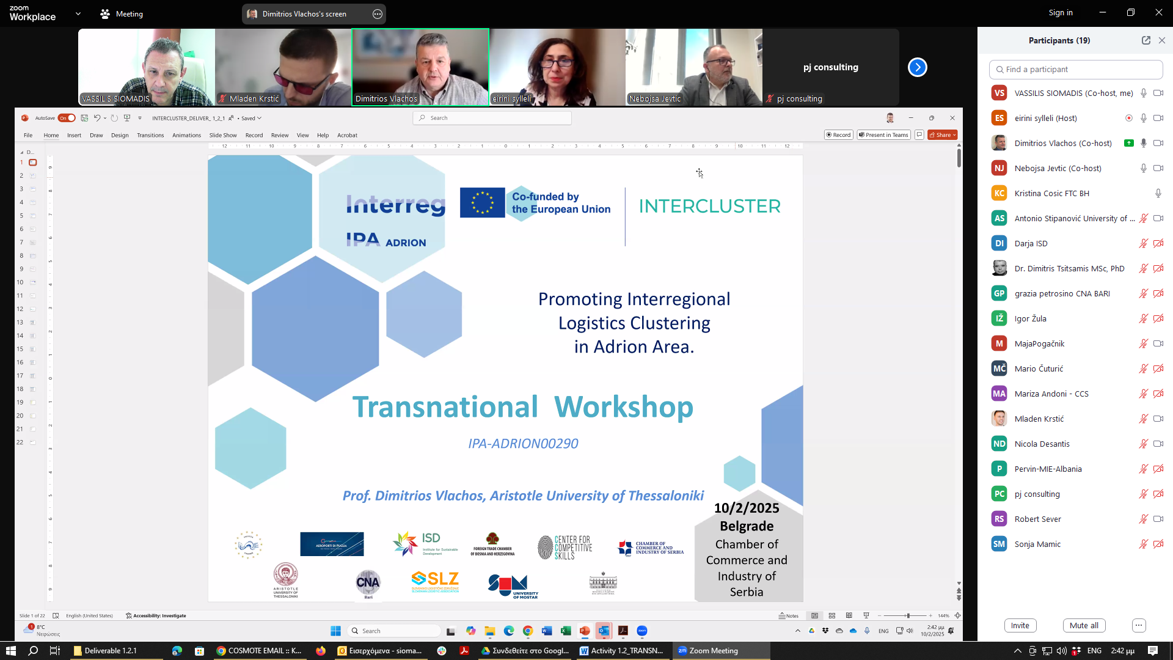
Task: Toggle Mario Čuturić's disabled camera icon
Action: (1158, 369)
